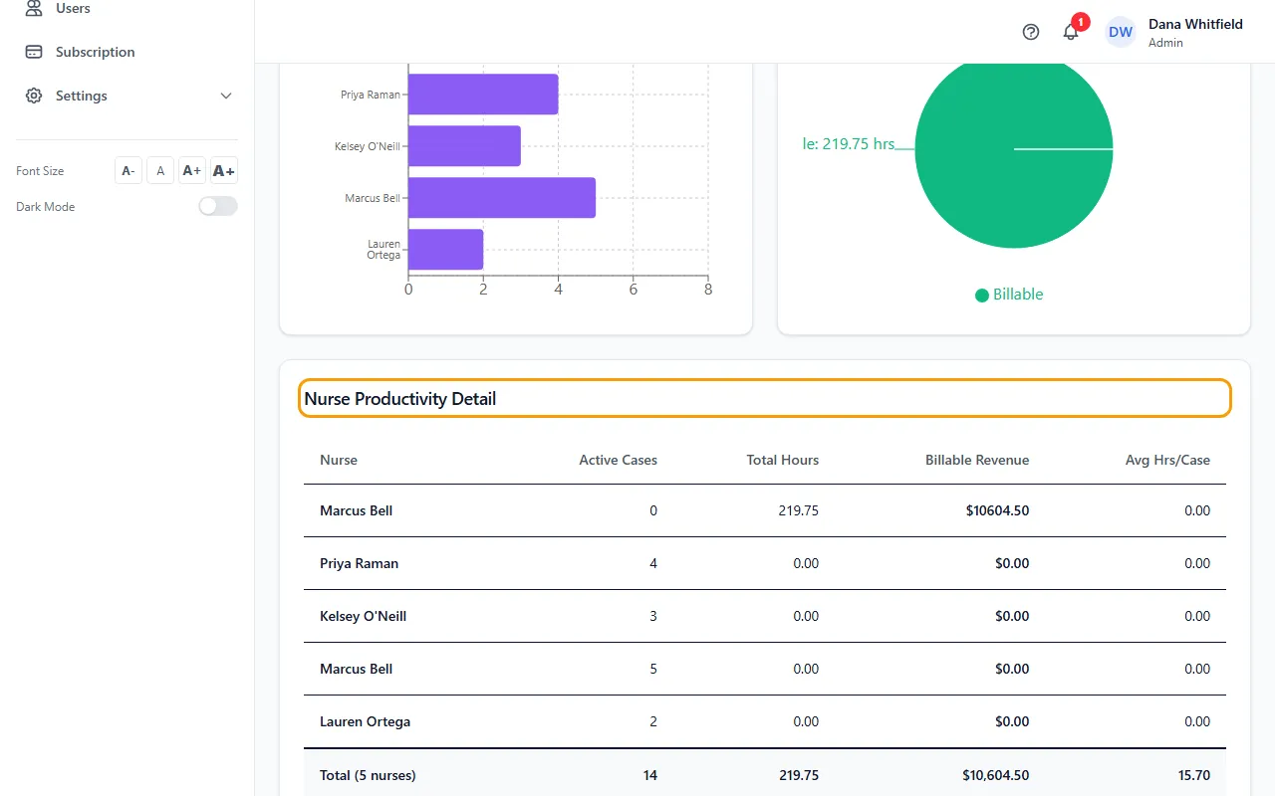Viewport: 1275px width, 796px height.
Task: Click the Subscription card icon in sidebar
Action: 34,52
